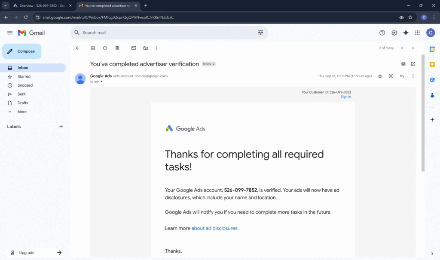
Task: Expand the 'to me' recipient details
Action: pos(101,82)
